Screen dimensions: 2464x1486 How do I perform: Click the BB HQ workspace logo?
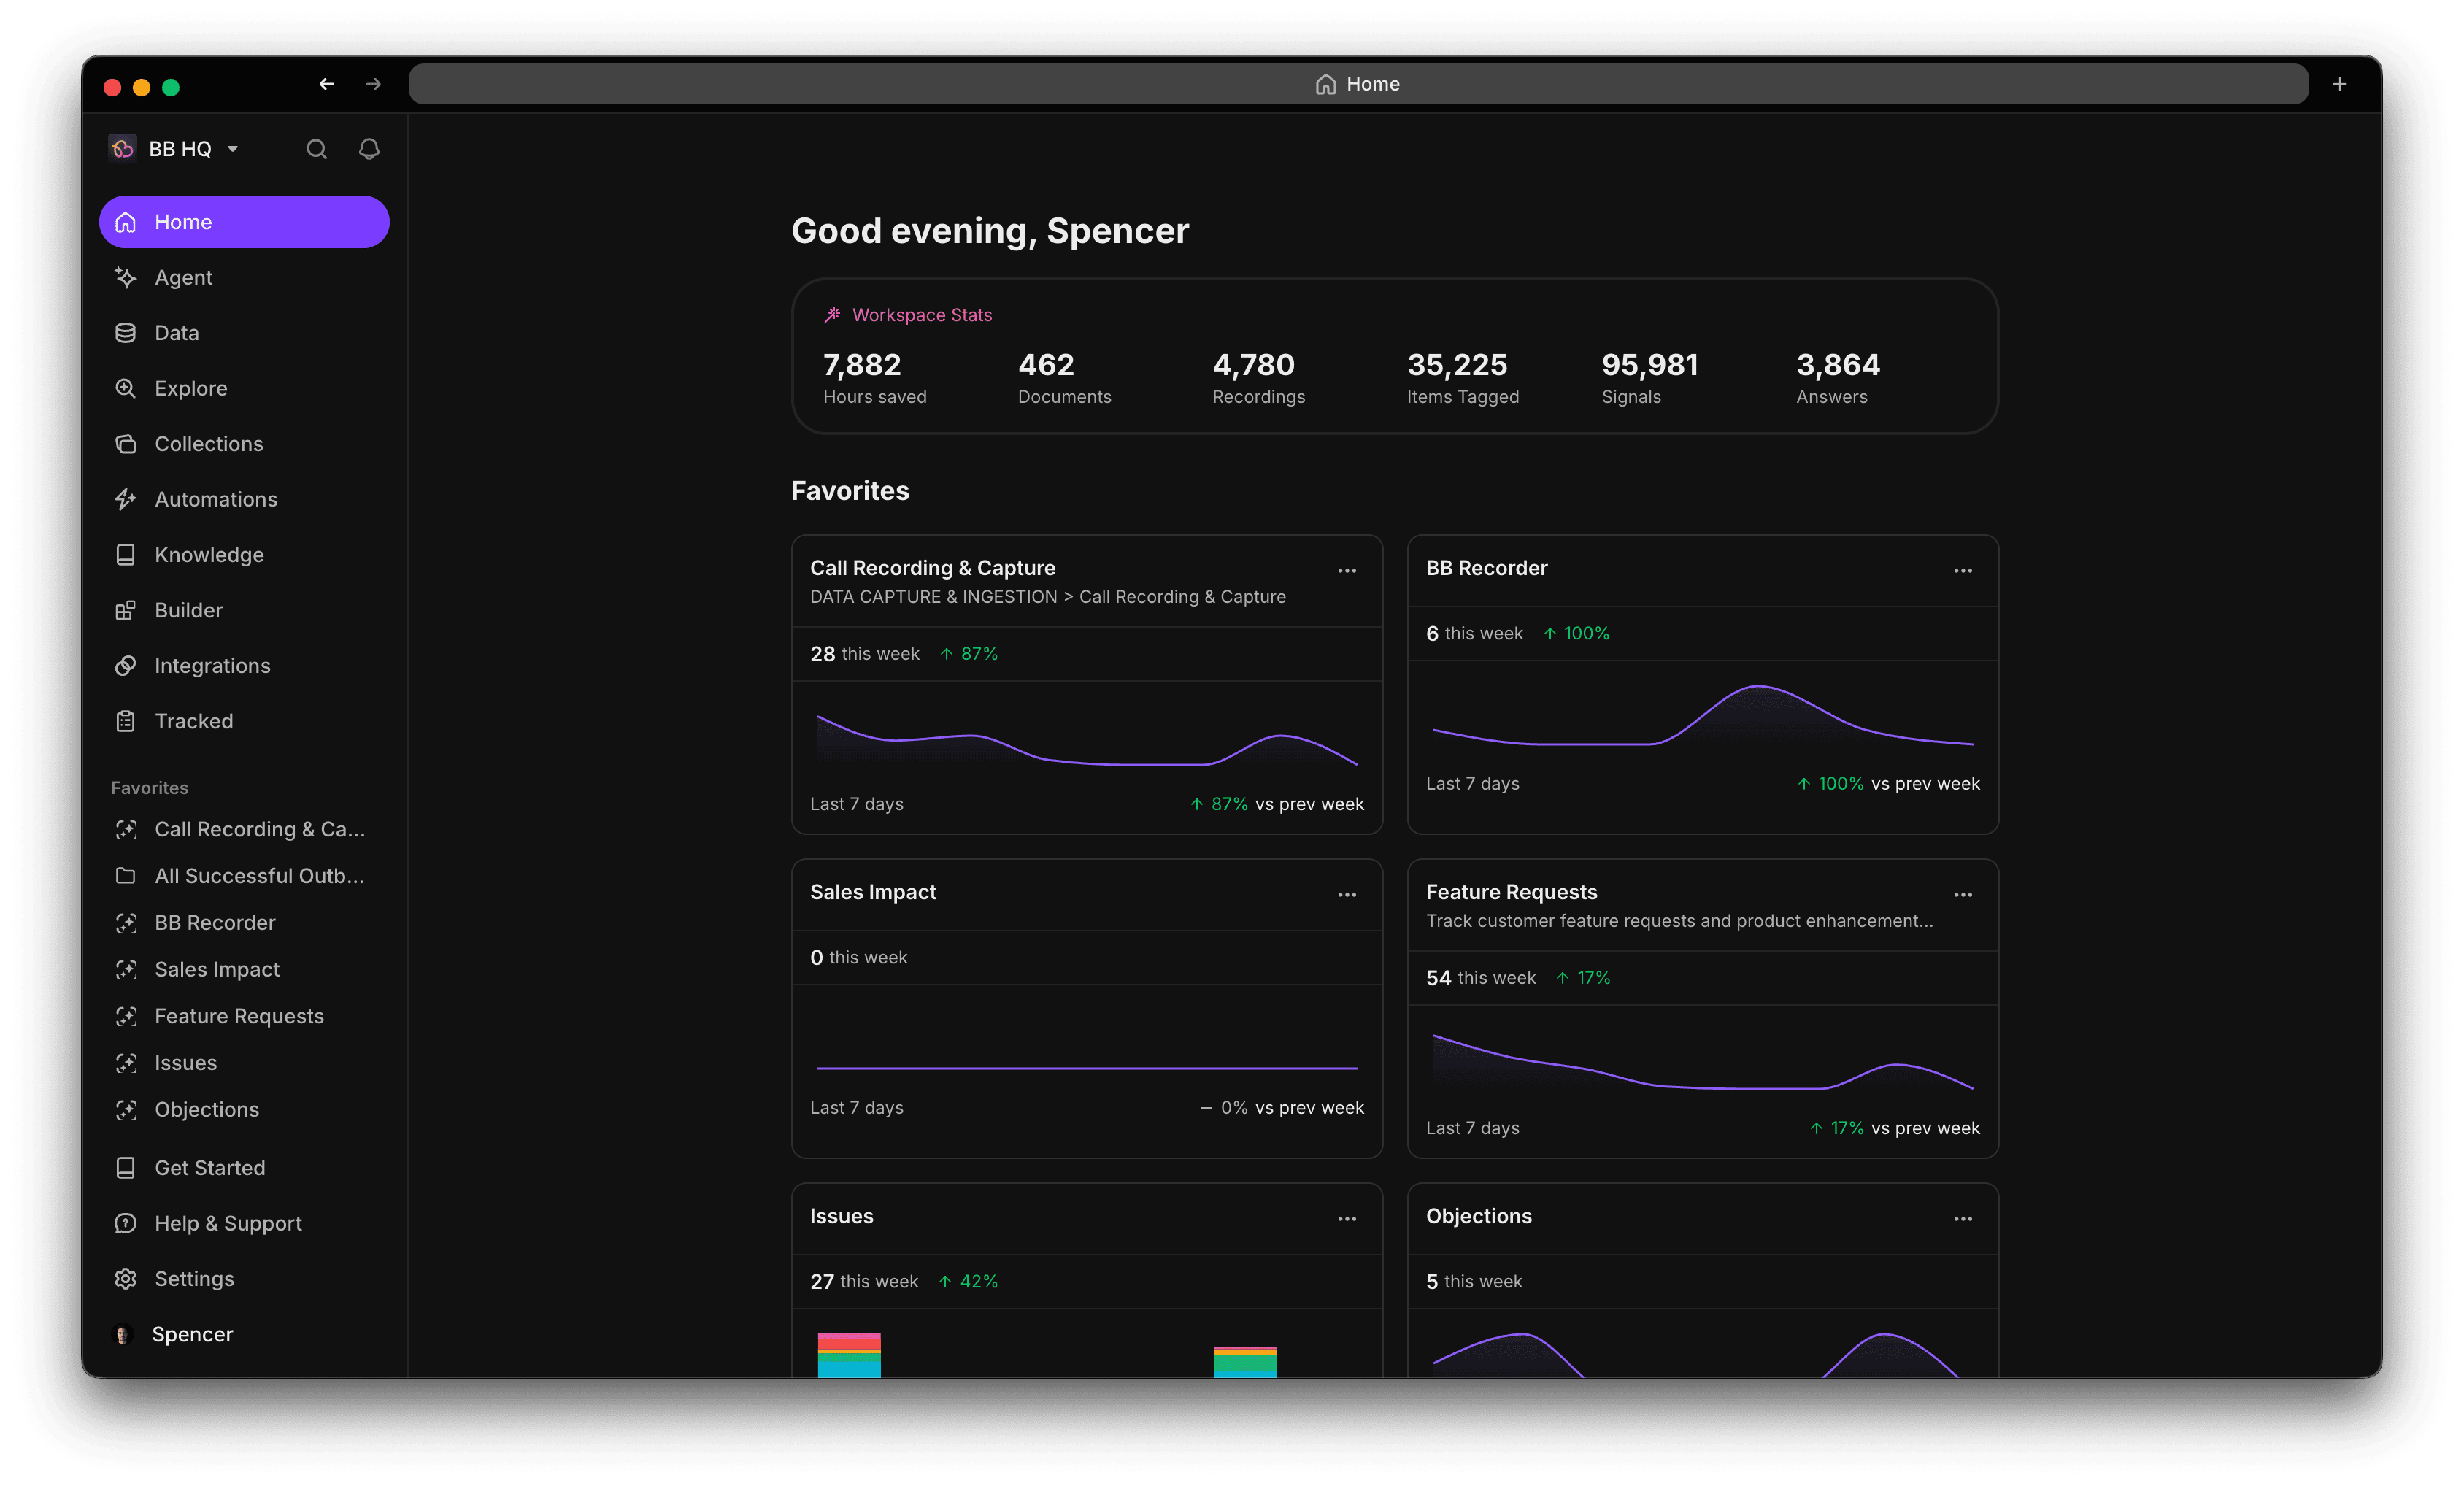point(122,149)
